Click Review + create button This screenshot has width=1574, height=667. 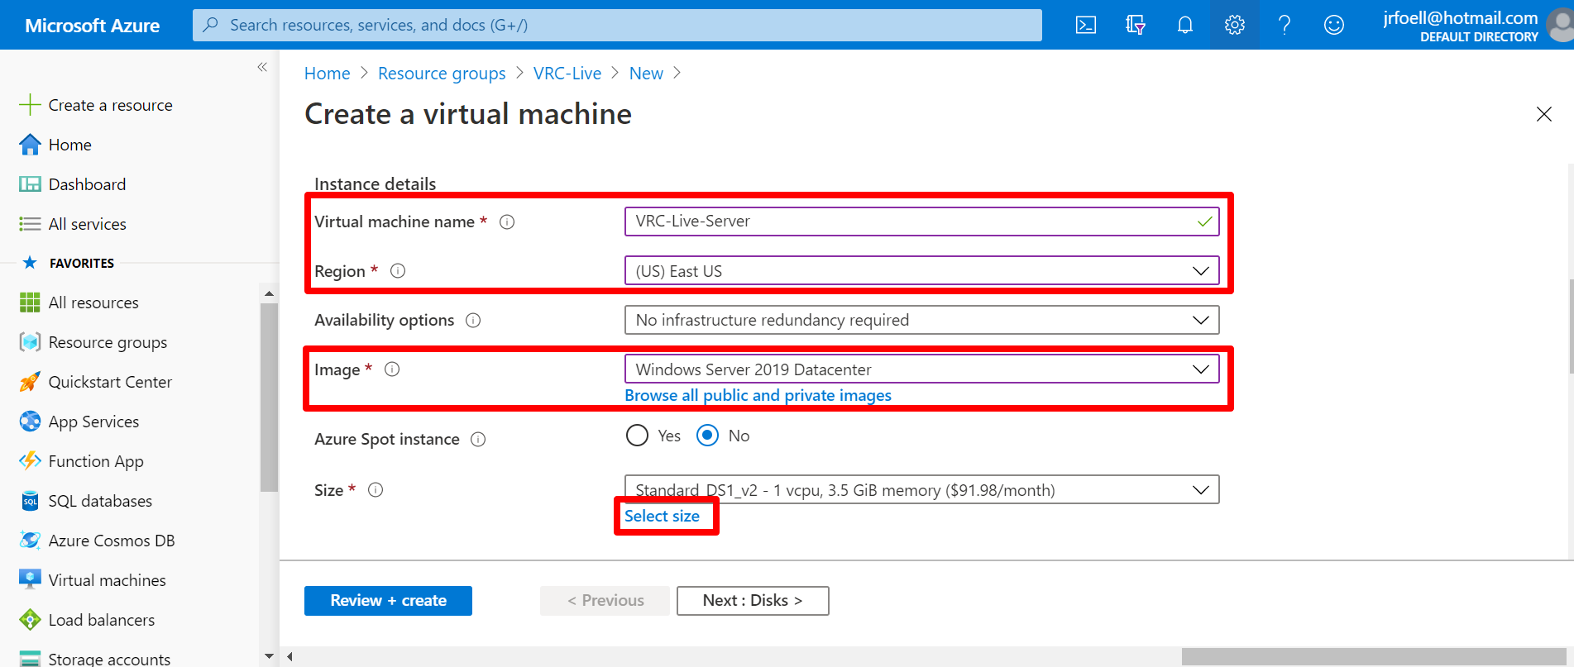coord(388,601)
